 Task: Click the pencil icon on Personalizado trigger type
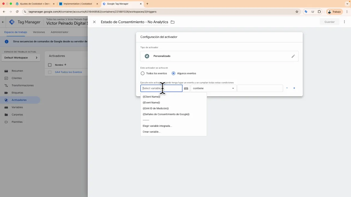(293, 56)
